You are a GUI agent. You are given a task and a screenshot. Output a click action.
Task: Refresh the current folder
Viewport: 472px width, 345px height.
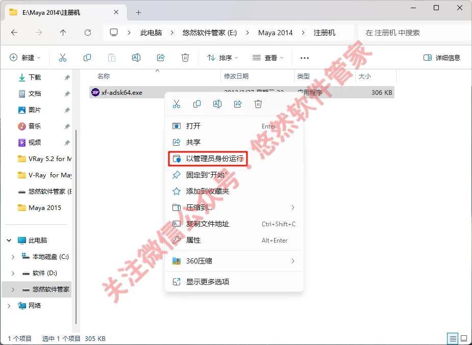(88, 33)
